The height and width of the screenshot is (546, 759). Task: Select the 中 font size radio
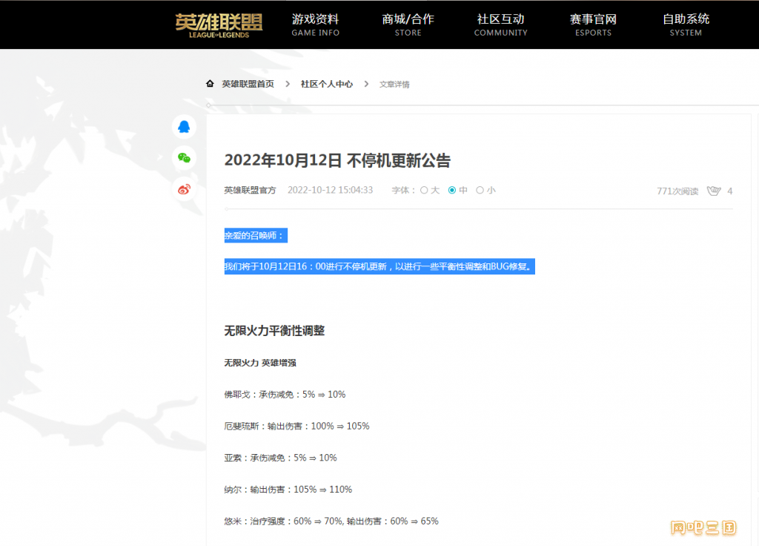[452, 191]
